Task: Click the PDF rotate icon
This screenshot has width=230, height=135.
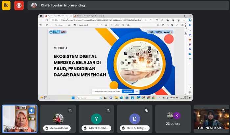Action: pyautogui.click(x=123, y=25)
